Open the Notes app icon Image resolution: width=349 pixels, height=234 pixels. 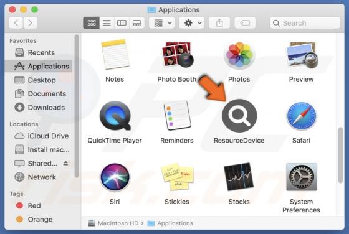point(115,54)
